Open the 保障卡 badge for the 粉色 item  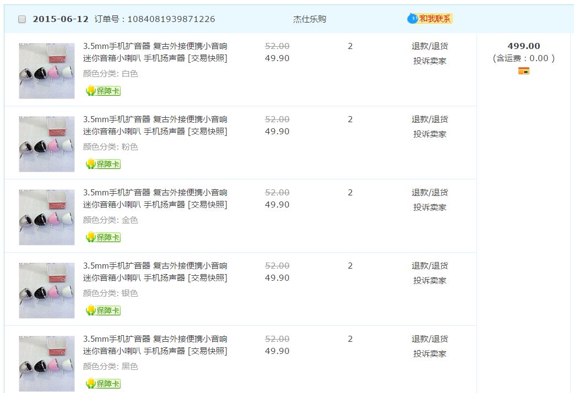pyautogui.click(x=103, y=164)
